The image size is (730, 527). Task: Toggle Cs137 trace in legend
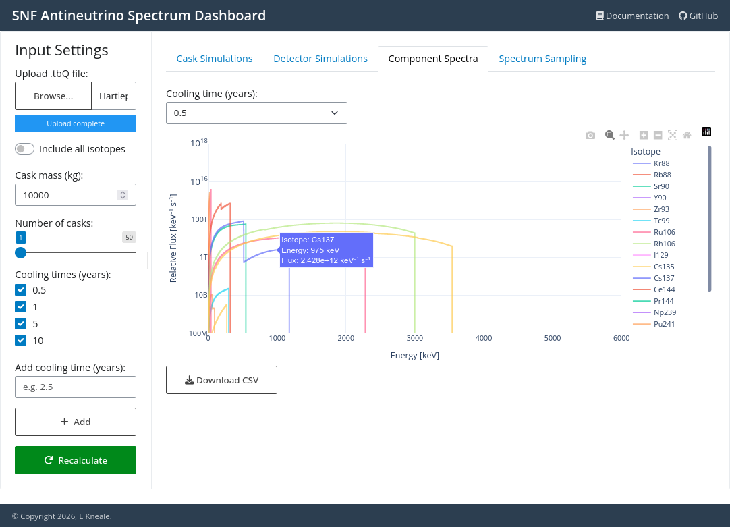(653, 278)
